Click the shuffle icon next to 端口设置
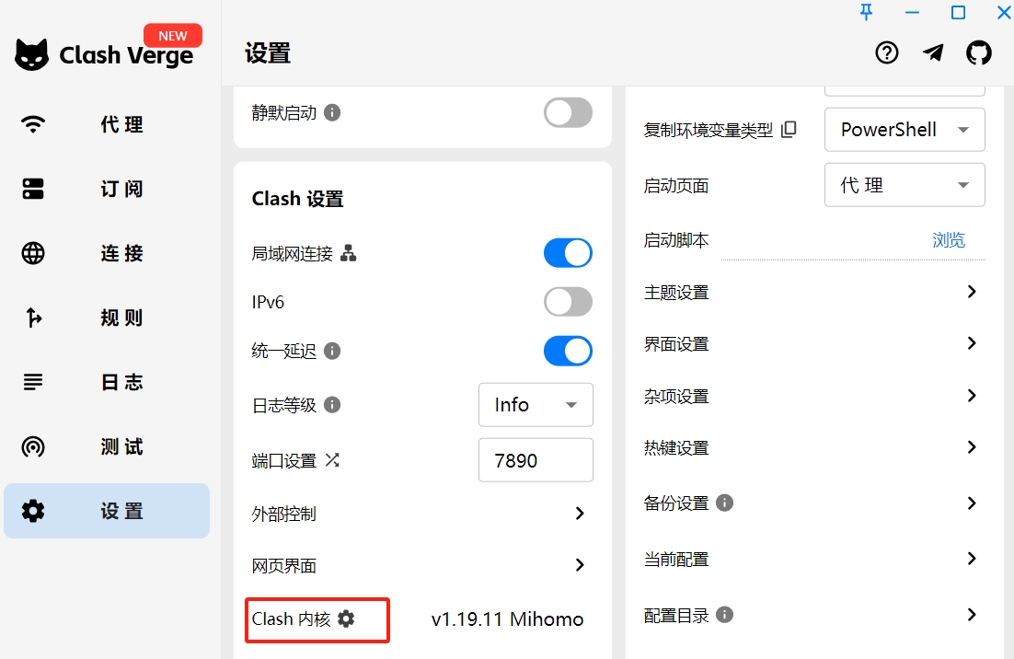 click(x=332, y=460)
